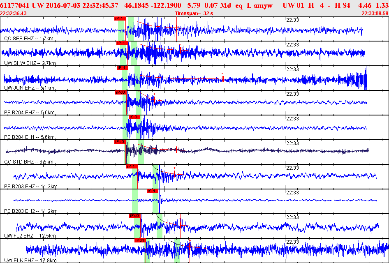Click the coda duration marker on CC SEP trace
The image size is (389, 263).
177,28
